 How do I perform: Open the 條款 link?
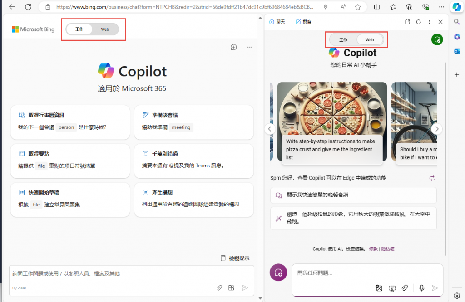(x=373, y=249)
